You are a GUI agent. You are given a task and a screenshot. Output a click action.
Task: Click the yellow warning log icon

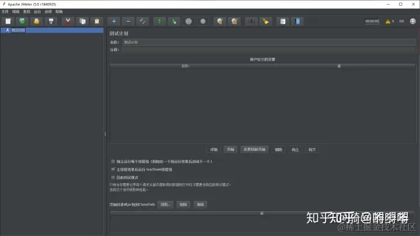(x=388, y=22)
